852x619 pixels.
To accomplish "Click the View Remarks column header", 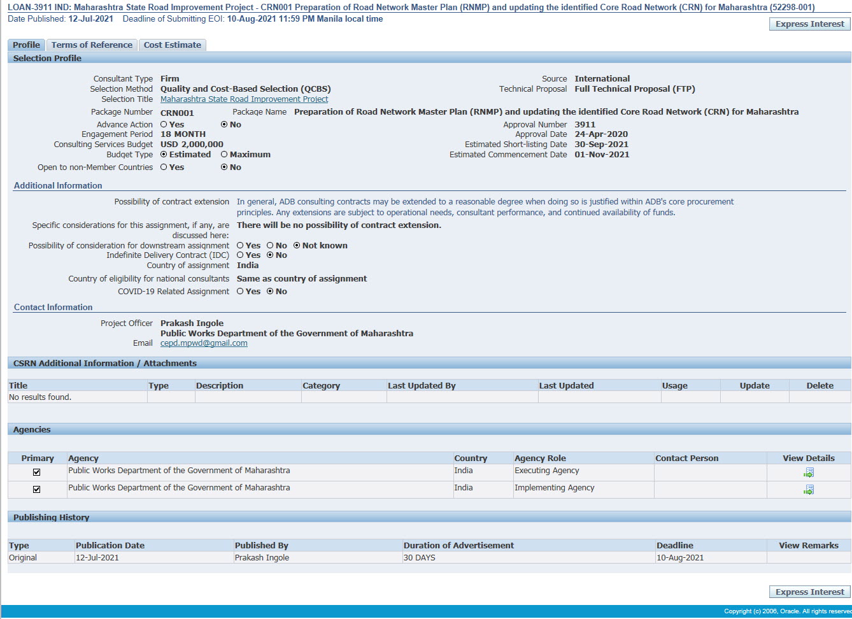I will click(809, 546).
